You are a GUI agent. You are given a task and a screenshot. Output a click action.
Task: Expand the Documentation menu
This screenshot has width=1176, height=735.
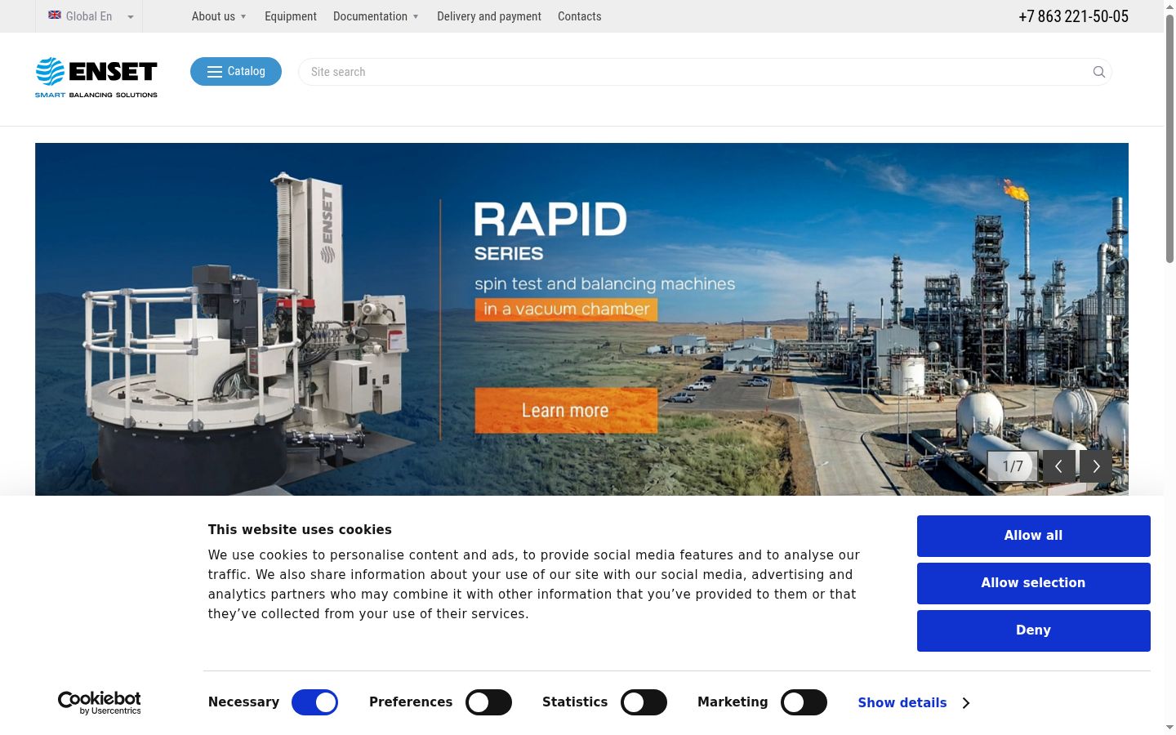pyautogui.click(x=376, y=16)
